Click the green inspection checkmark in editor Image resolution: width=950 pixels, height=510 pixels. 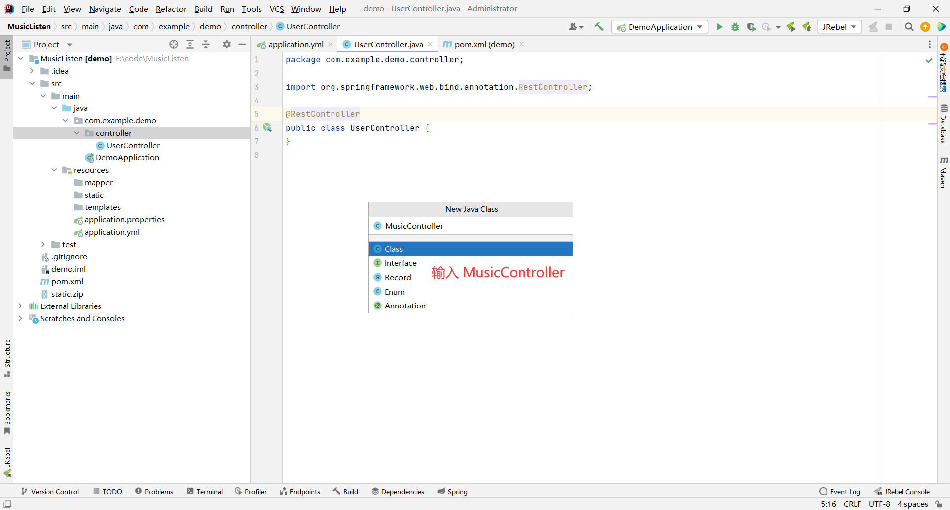coord(929,60)
